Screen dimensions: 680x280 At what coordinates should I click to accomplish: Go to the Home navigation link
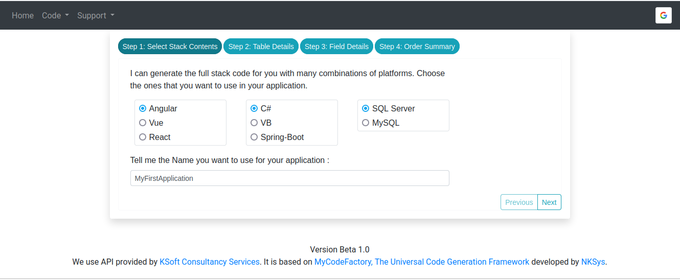point(22,15)
